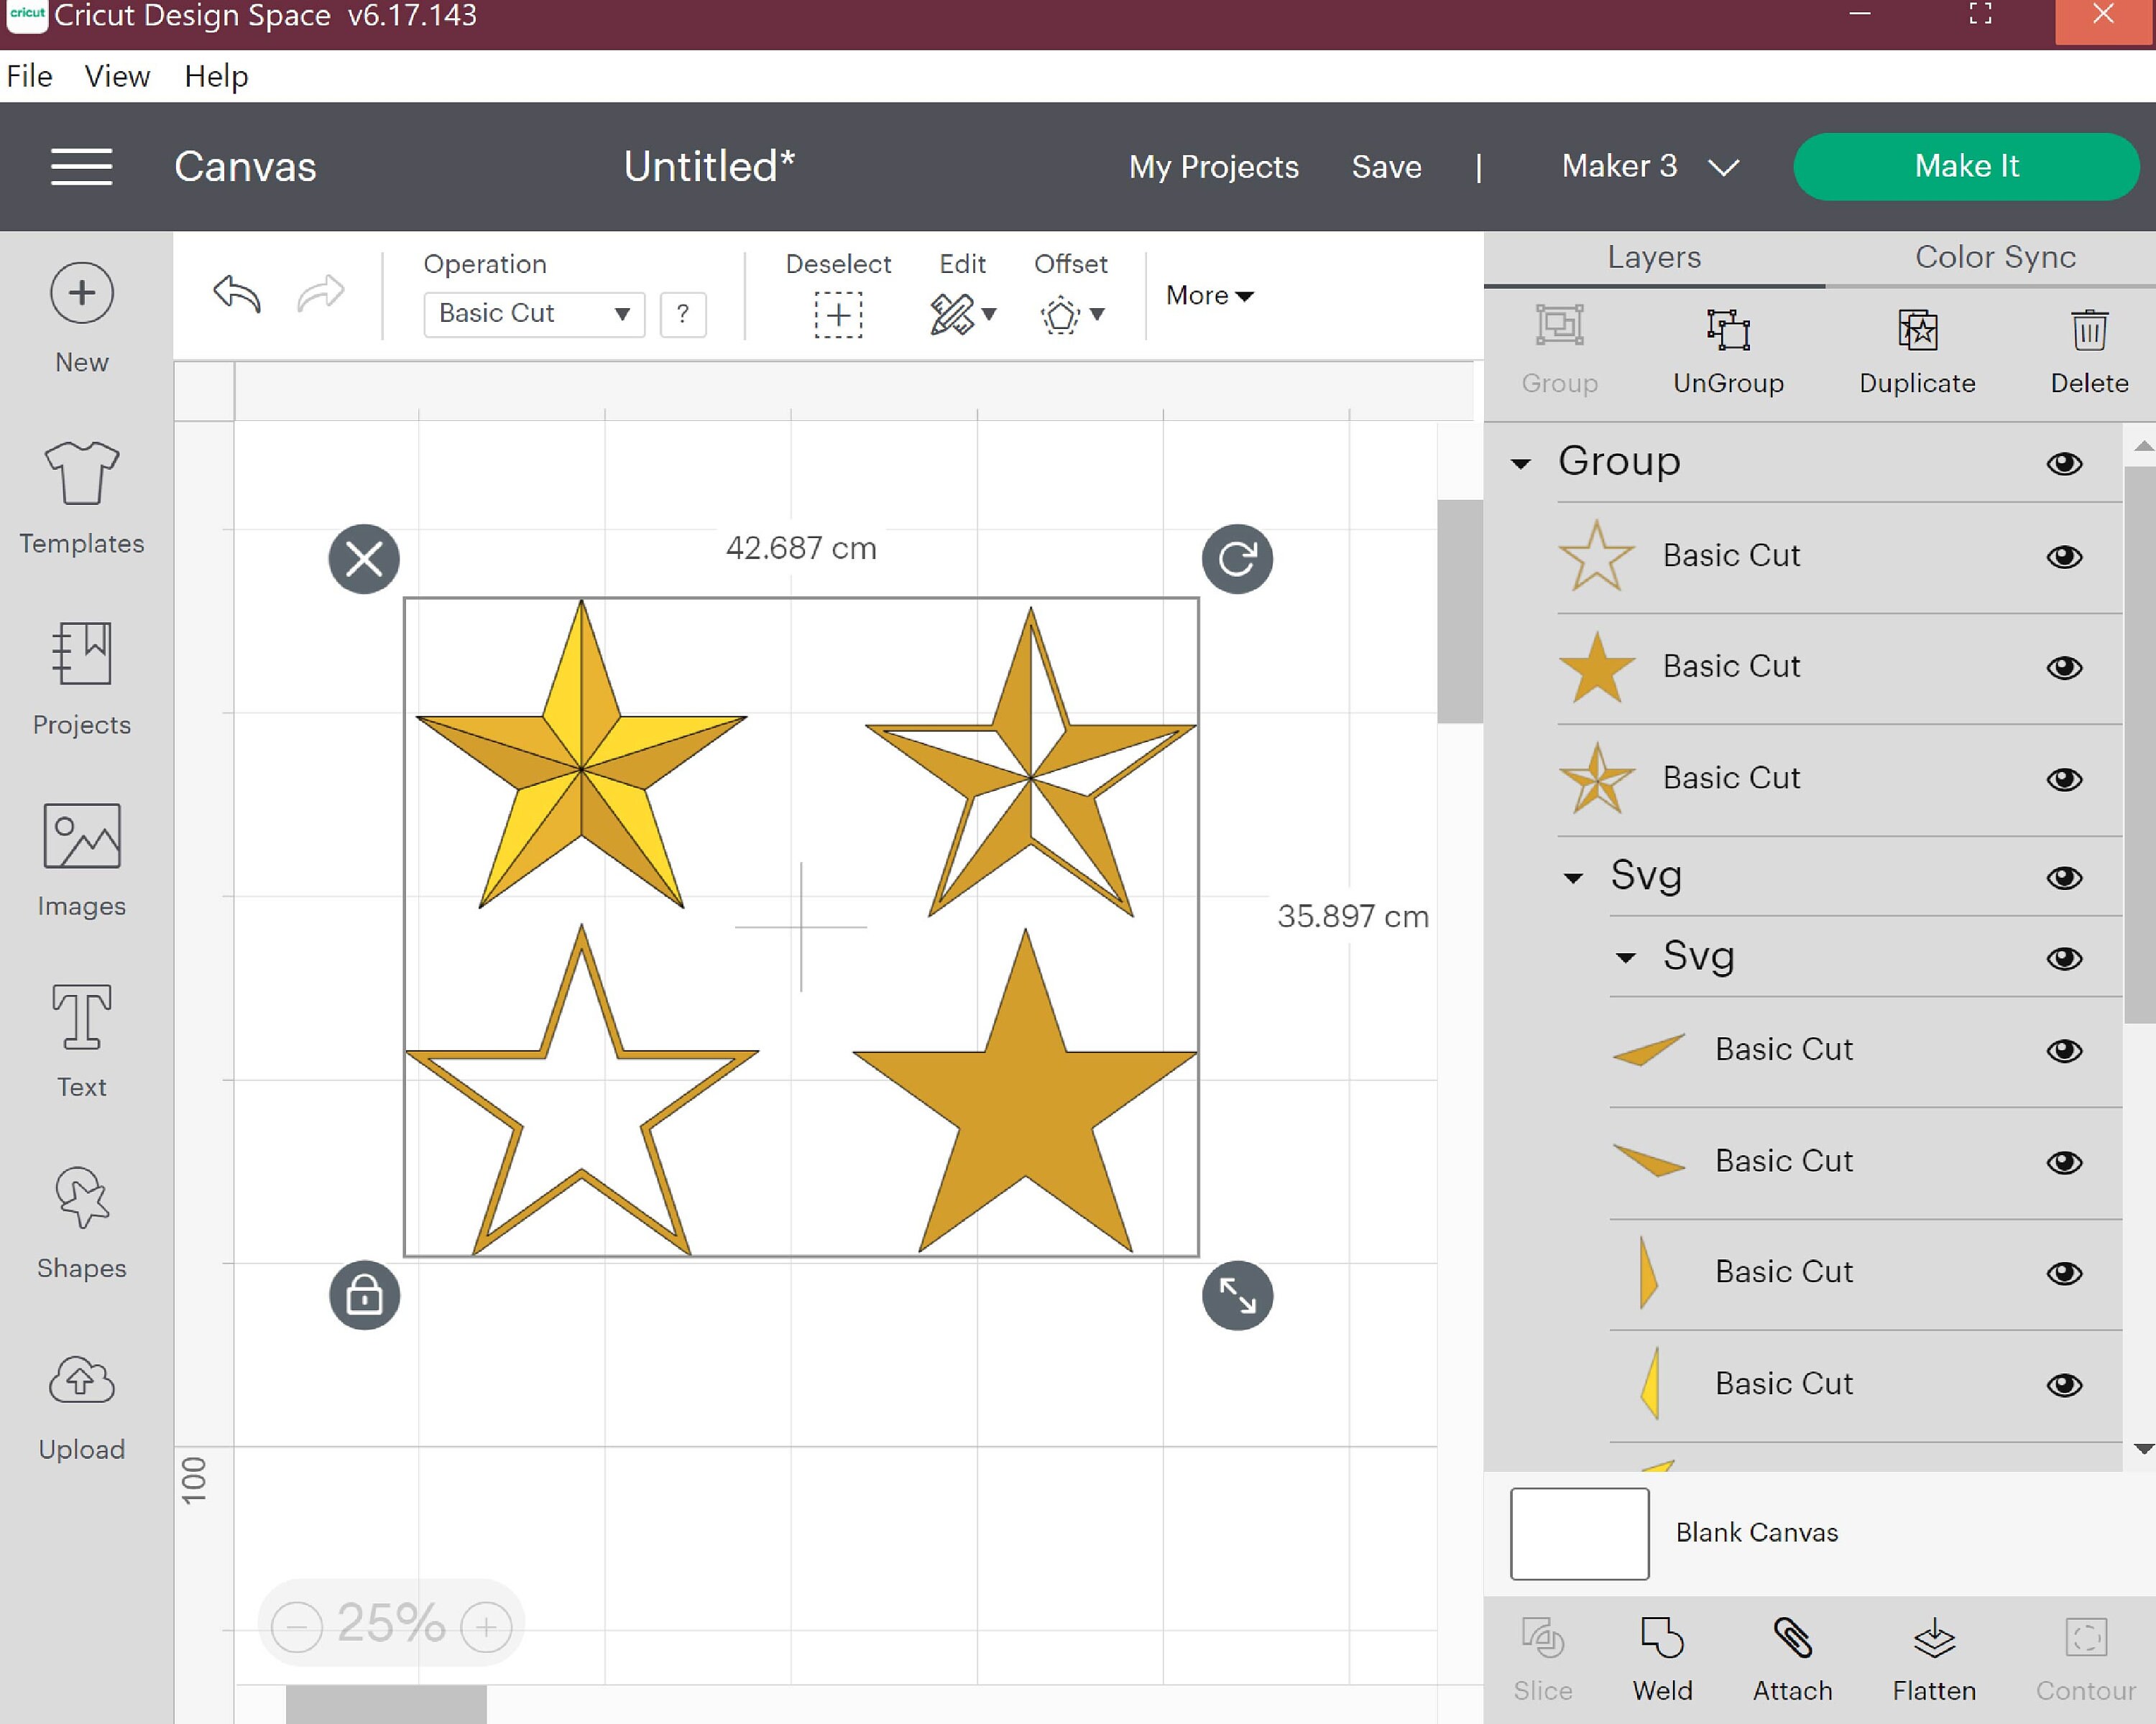Viewport: 2156px width, 1724px height.
Task: Hide the solid gold star Basic Cut layer
Action: pyautogui.click(x=2066, y=667)
